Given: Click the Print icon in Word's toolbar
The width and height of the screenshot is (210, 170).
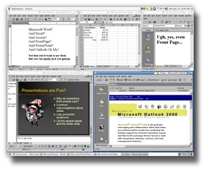Looking at the screenshot, I should tap(21, 19).
